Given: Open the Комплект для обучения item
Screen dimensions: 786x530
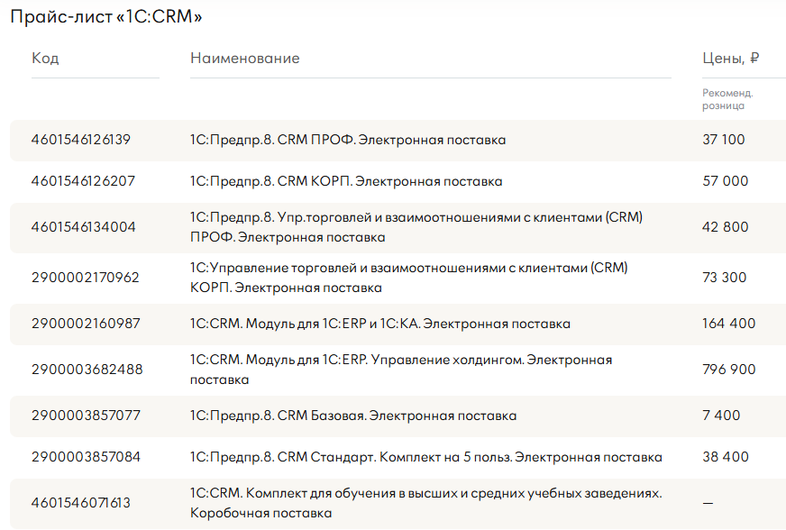Looking at the screenshot, I should pos(425,503).
